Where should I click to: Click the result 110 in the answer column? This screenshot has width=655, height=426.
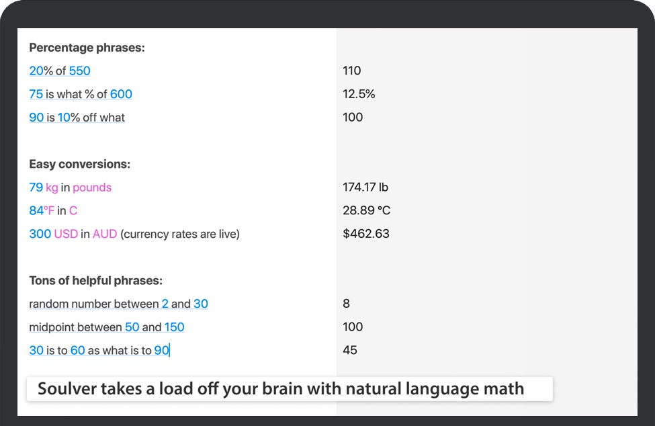(351, 71)
